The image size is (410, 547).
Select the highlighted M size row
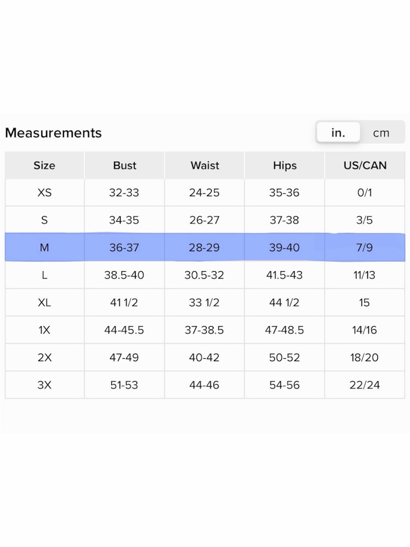pos(205,247)
